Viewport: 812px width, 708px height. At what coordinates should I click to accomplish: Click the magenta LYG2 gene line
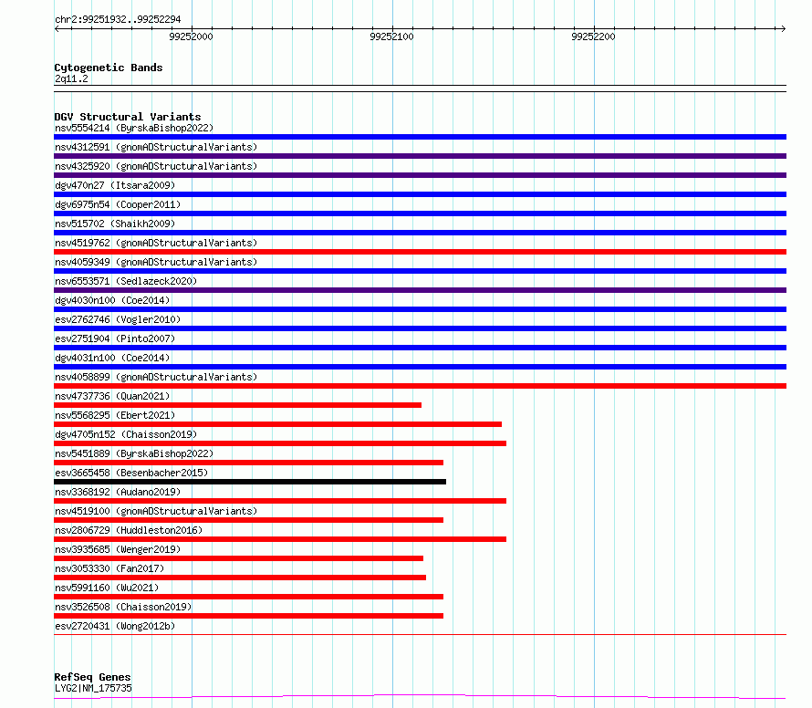[420, 697]
